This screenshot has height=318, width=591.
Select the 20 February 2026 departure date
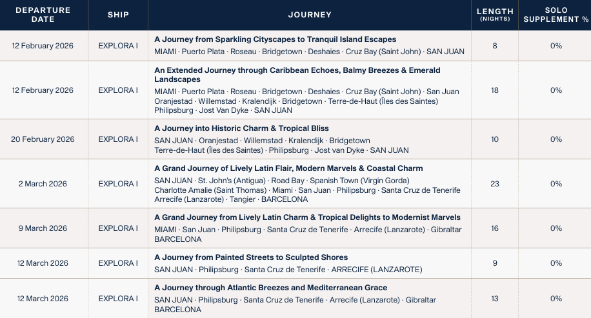(x=43, y=139)
